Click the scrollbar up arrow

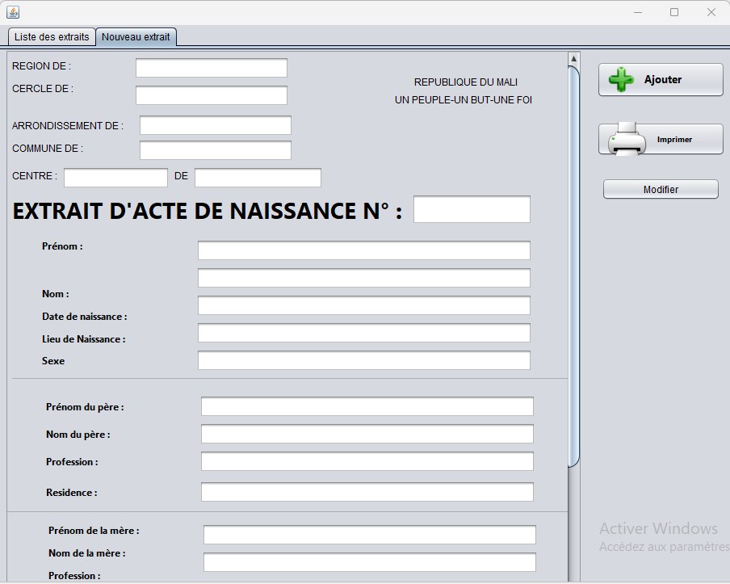pyautogui.click(x=574, y=59)
